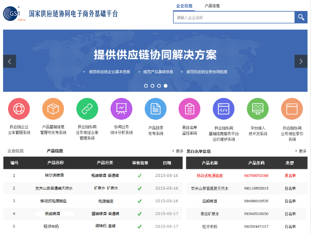
Task: Open 基础信息服务平台运行维护系统 code icon
Action: click(223, 109)
